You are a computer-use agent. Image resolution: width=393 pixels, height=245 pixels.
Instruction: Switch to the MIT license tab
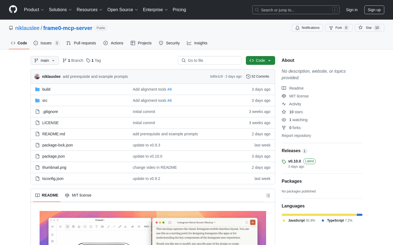[78, 195]
